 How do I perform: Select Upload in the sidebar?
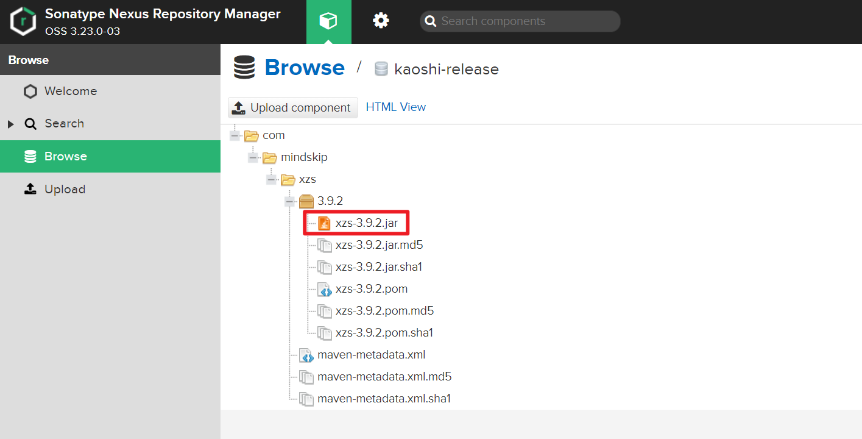pyautogui.click(x=110, y=190)
